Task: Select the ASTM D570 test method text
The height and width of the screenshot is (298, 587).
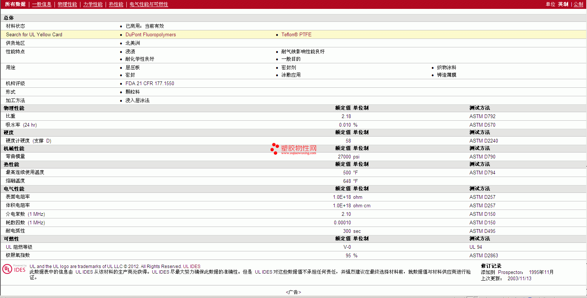Action: pyautogui.click(x=482, y=125)
